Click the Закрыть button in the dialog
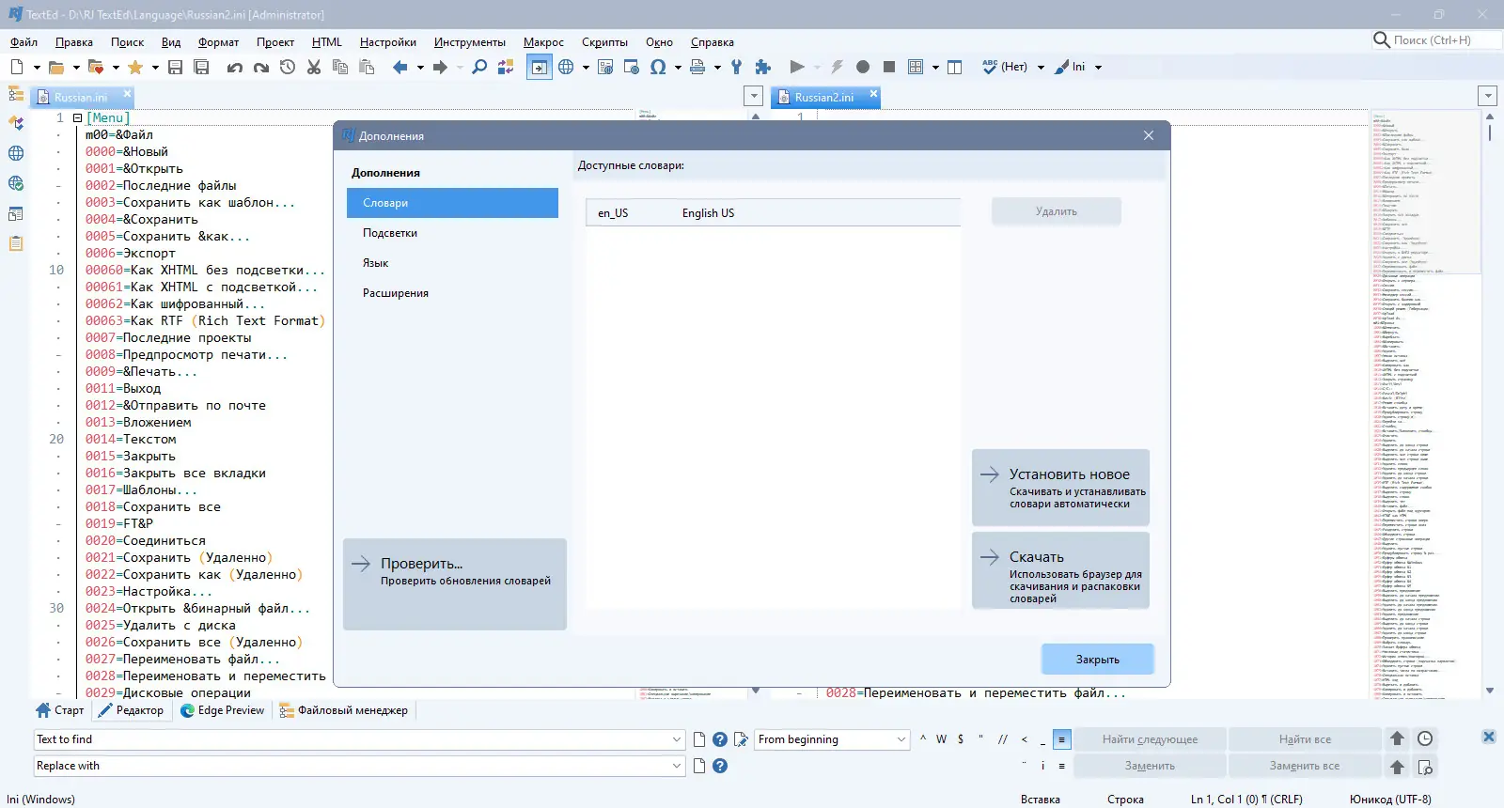The height and width of the screenshot is (808, 1504). click(x=1098, y=660)
